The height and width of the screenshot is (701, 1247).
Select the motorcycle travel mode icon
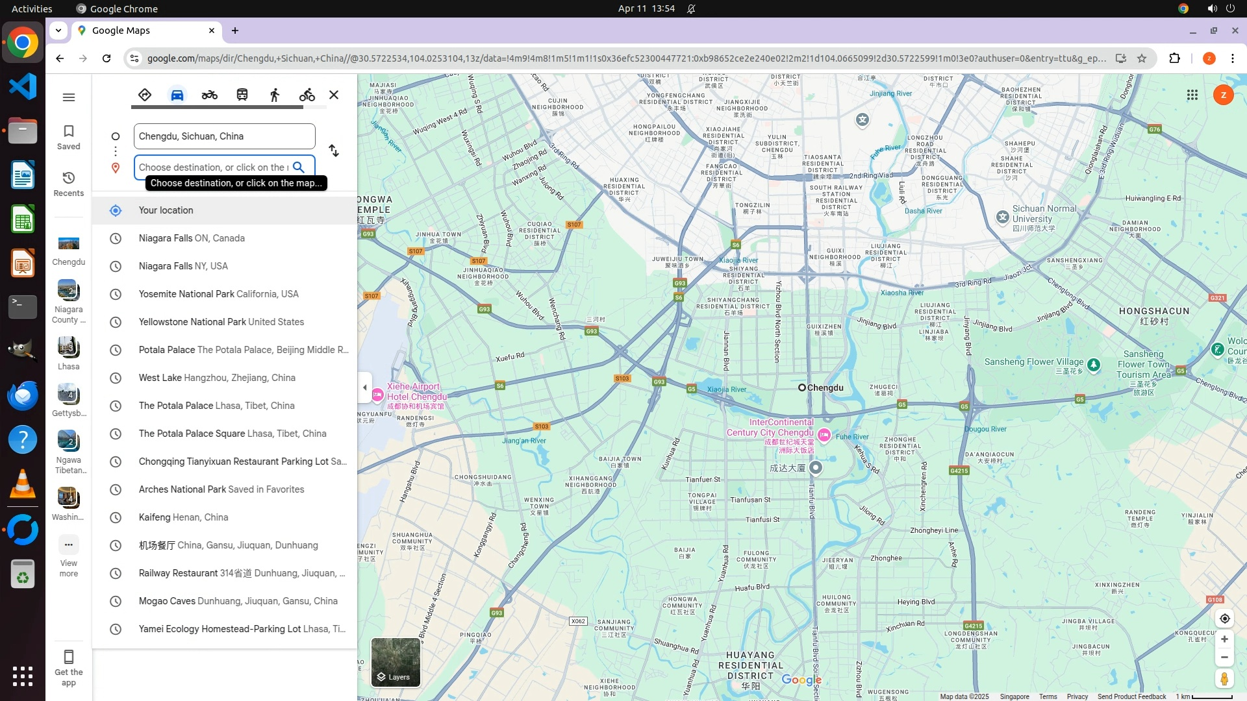pos(209,95)
